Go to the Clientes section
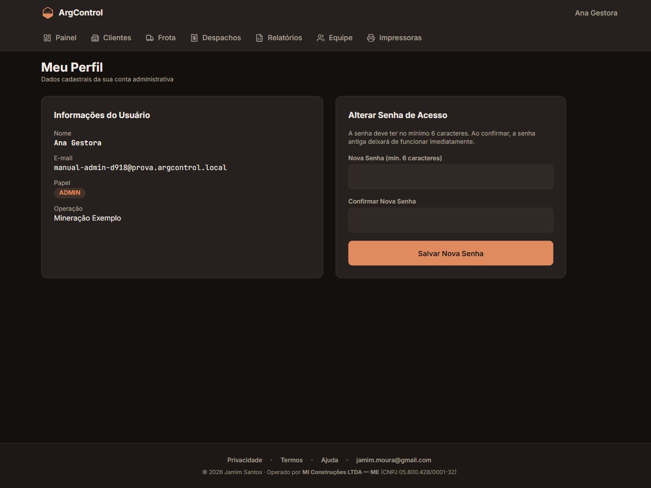651x488 pixels. point(111,38)
